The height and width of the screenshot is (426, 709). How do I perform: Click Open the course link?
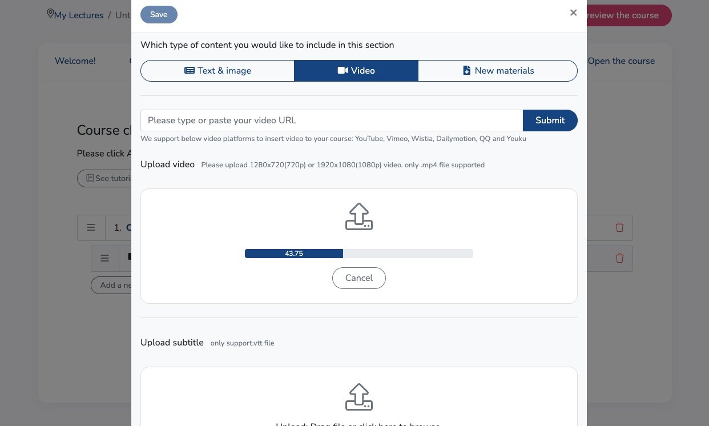coord(621,61)
